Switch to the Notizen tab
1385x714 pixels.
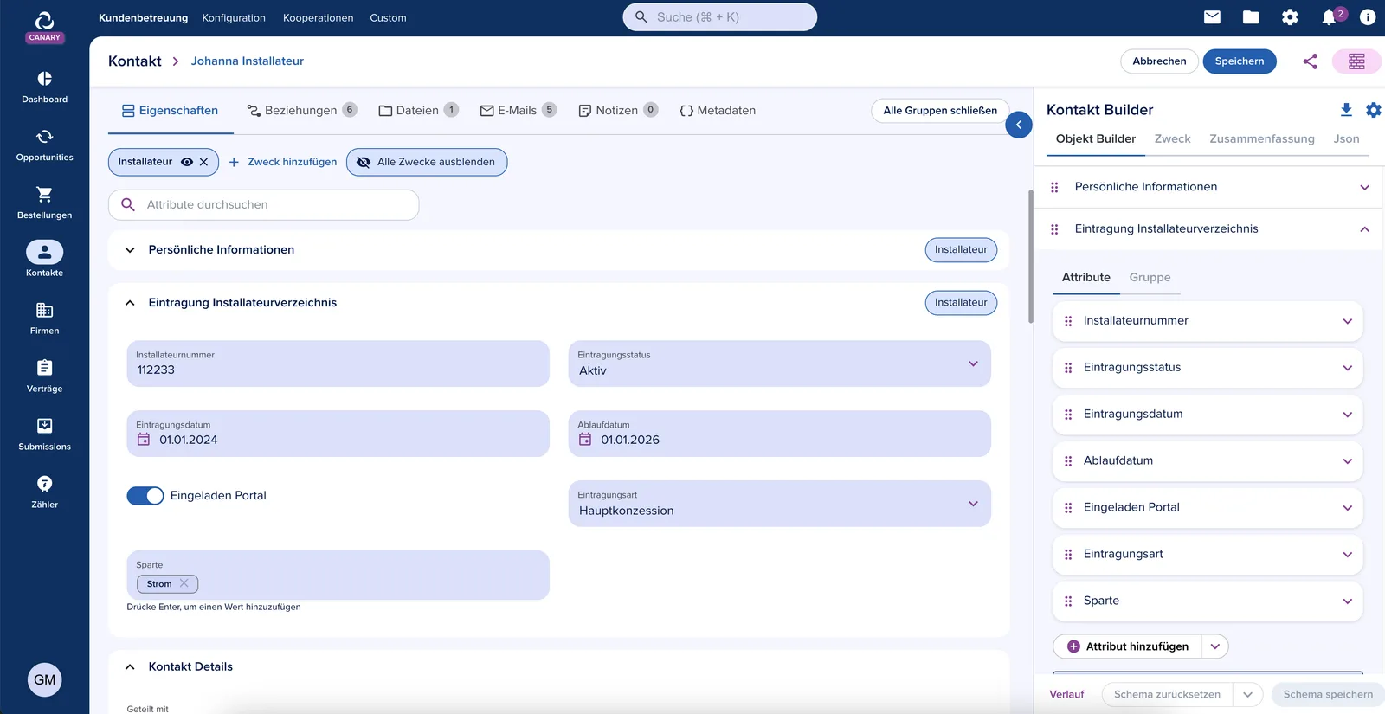point(618,111)
